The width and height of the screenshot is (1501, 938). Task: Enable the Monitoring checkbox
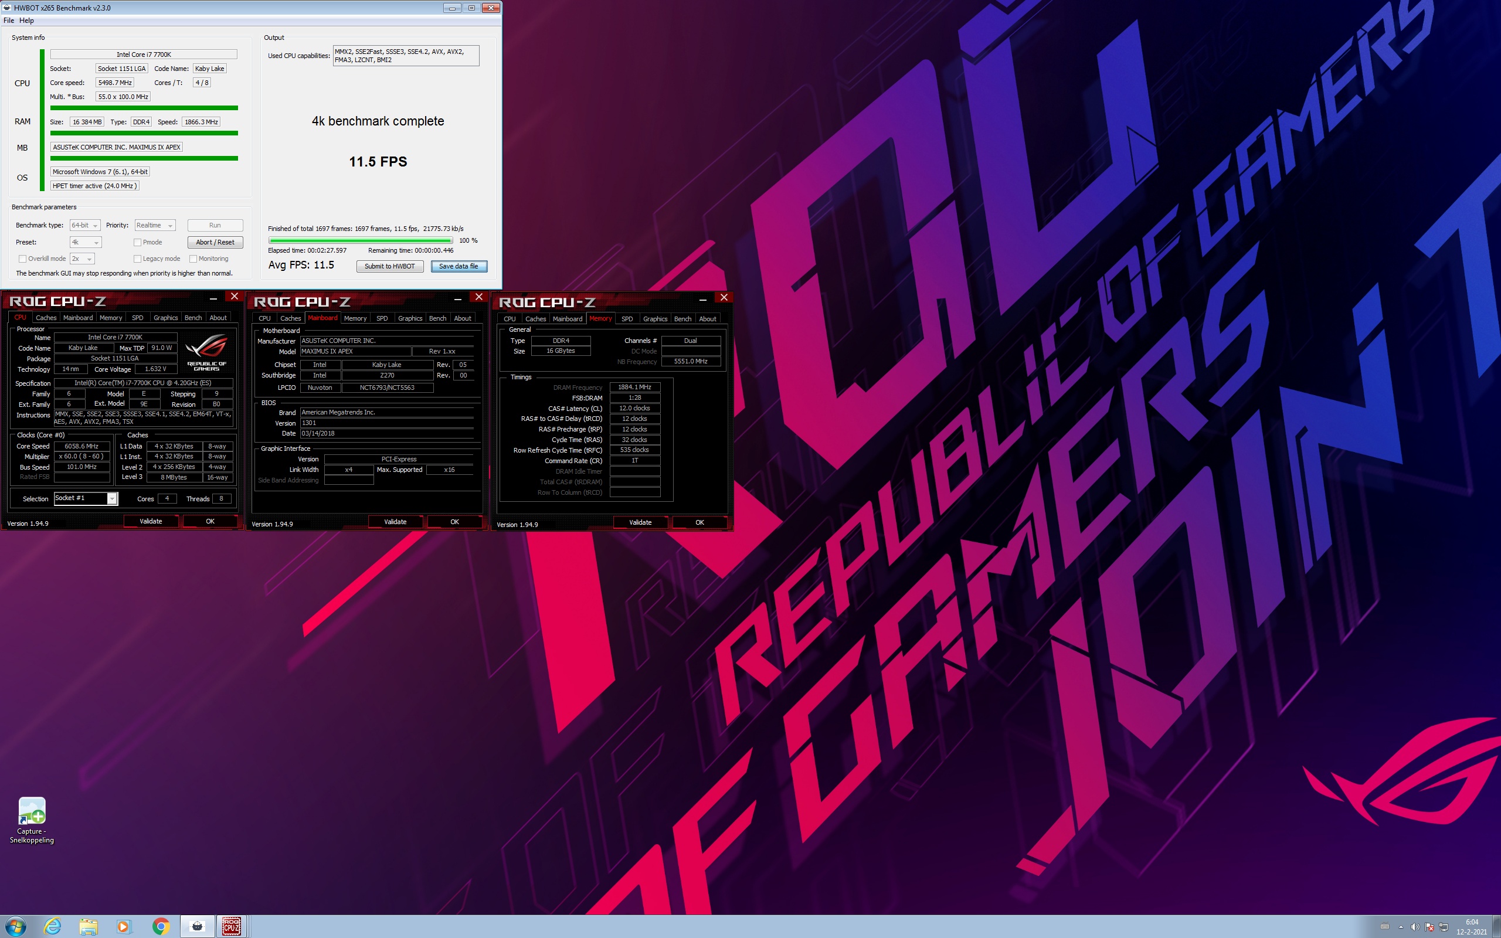[x=193, y=259]
